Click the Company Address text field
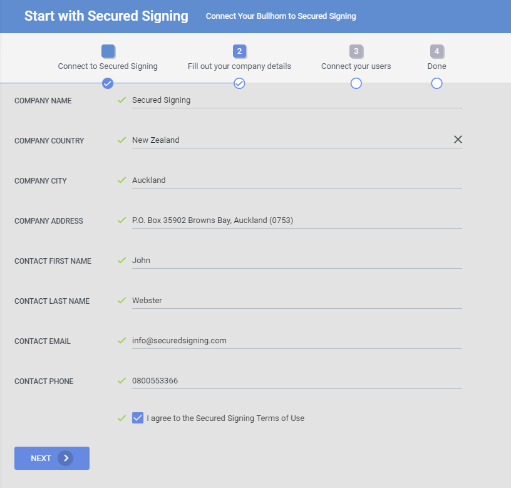Screen dimensions: 511x488 pyautogui.click(x=297, y=221)
